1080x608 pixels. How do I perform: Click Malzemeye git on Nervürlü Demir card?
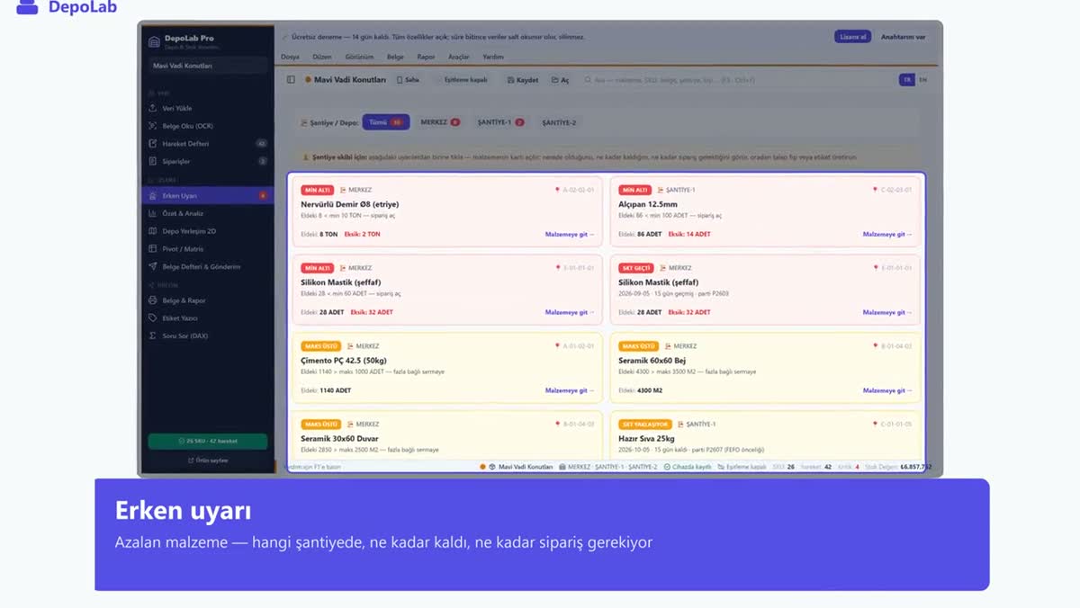pyautogui.click(x=570, y=234)
